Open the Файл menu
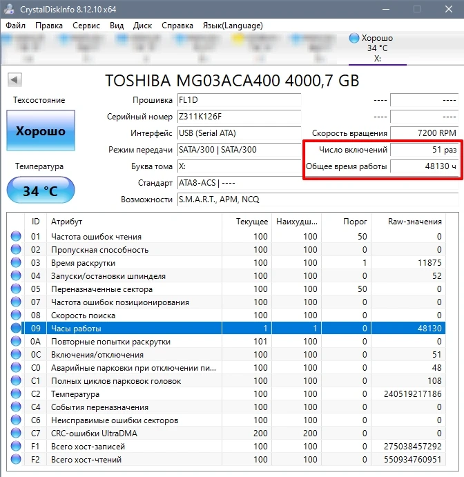Image resolution: width=464 pixels, height=477 pixels. (x=15, y=26)
